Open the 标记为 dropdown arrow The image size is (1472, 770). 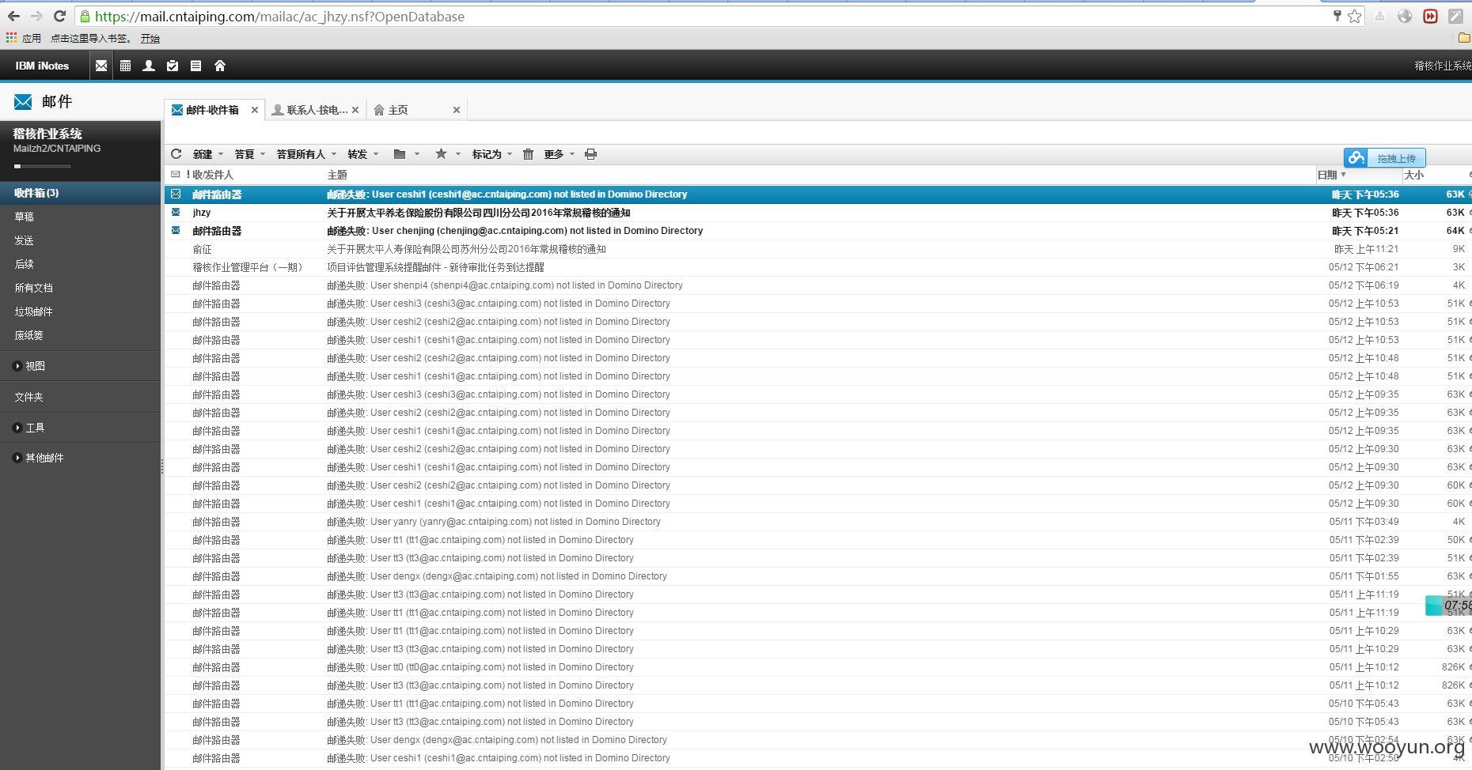tap(510, 154)
